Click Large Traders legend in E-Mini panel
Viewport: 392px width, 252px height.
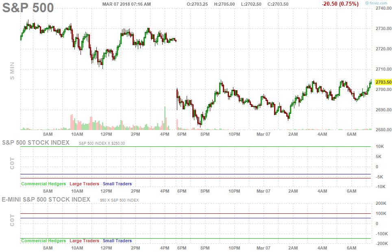click(x=84, y=241)
